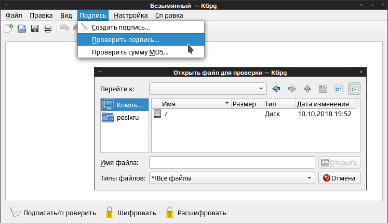
Task: Open the Подпись menu
Action: (93, 16)
